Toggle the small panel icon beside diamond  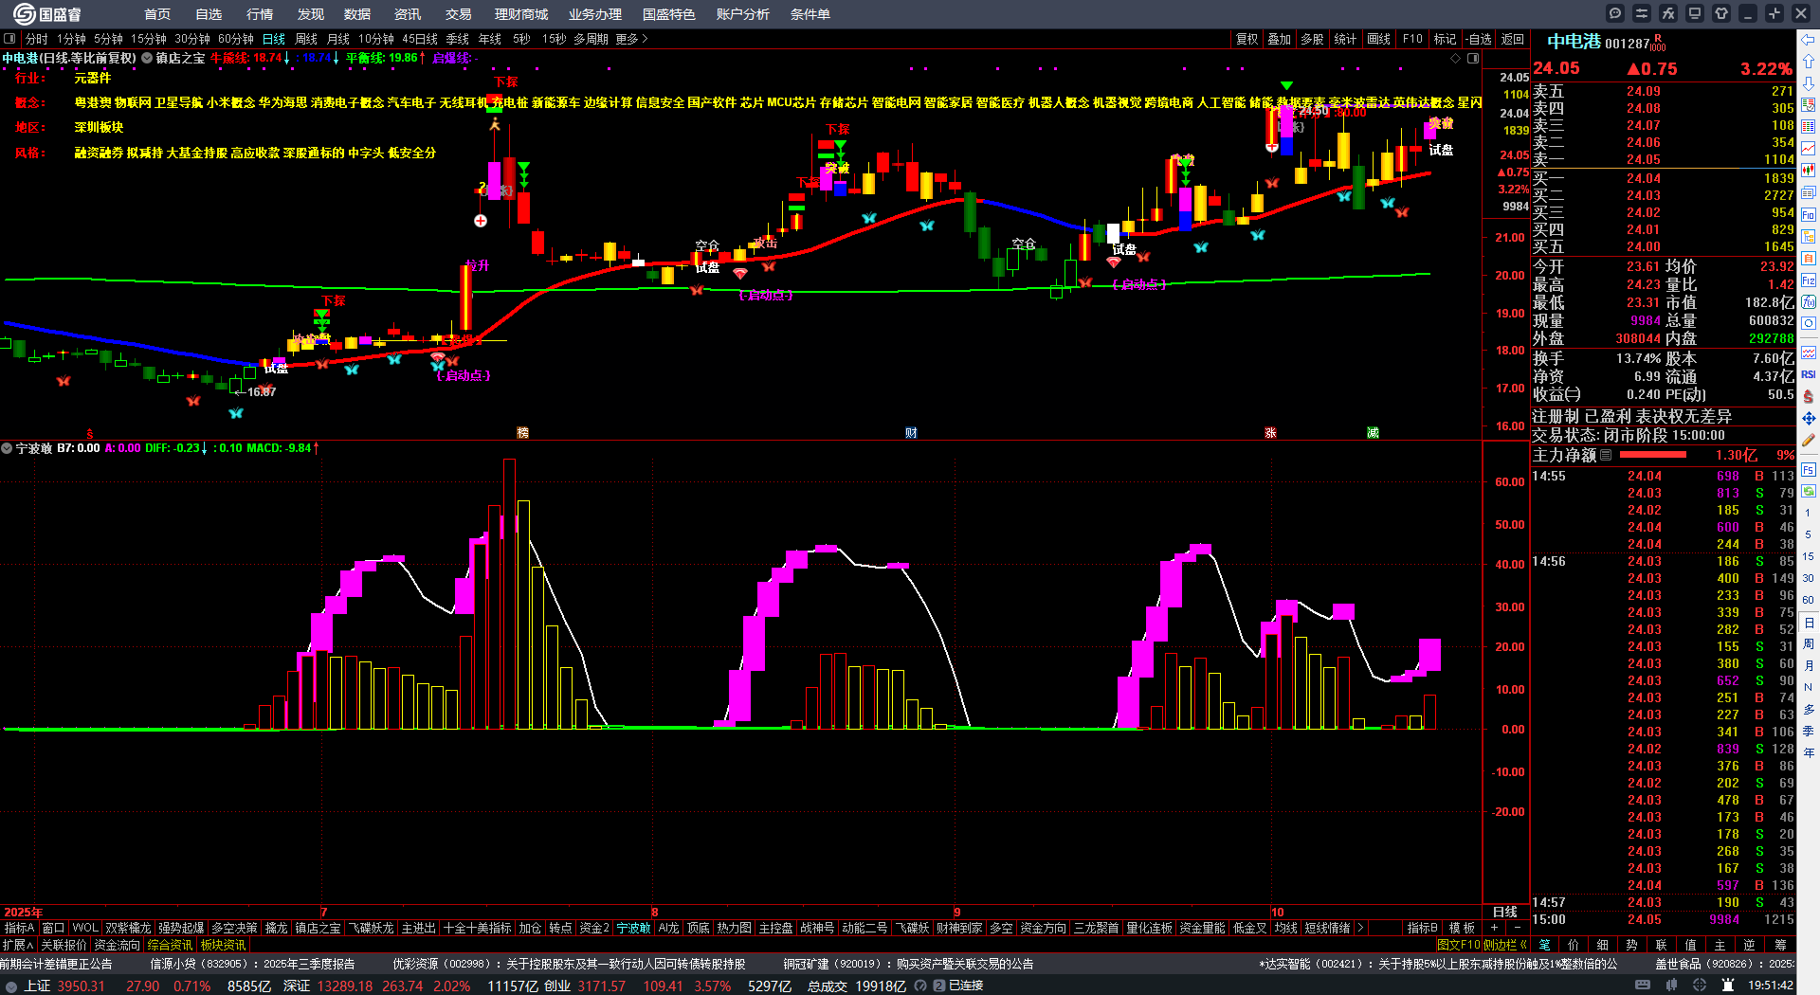pyautogui.click(x=1473, y=58)
